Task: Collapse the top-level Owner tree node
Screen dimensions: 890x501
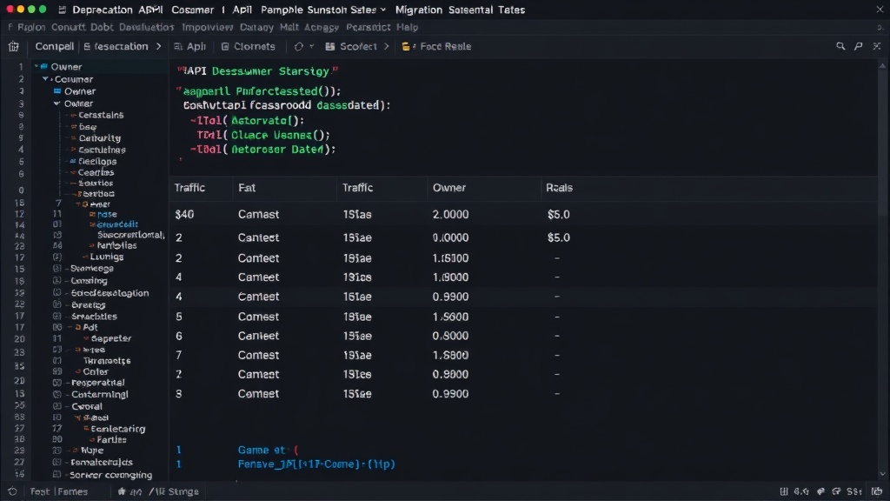Action: point(37,66)
